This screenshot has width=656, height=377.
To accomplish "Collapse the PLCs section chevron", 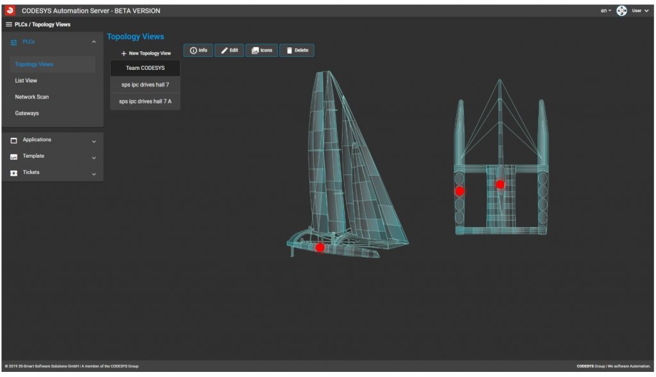I will click(x=94, y=42).
